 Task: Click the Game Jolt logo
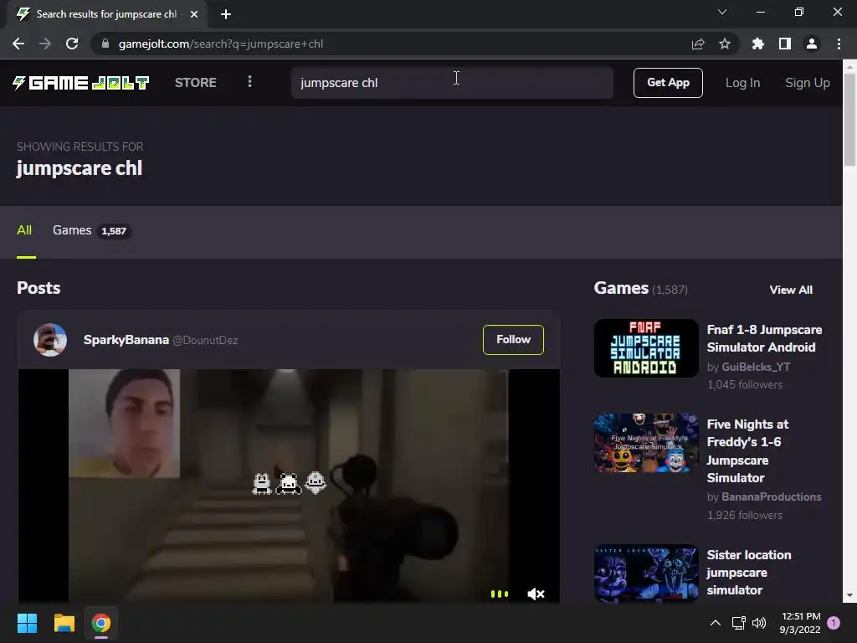coord(81,83)
